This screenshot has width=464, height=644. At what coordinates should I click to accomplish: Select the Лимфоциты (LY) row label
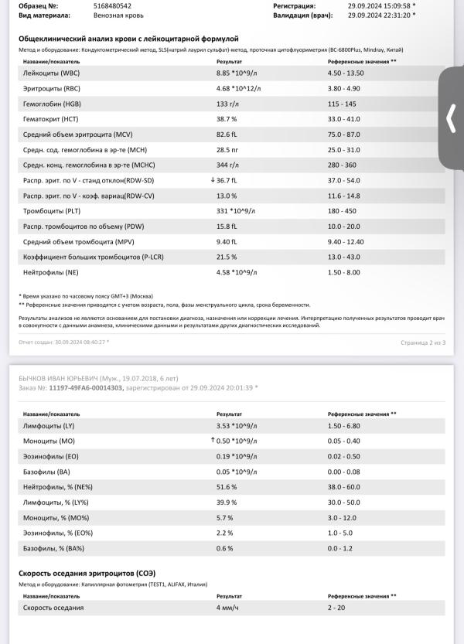click(x=48, y=425)
